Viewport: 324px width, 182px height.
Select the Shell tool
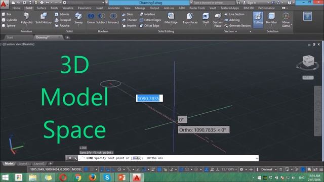coord(206,18)
